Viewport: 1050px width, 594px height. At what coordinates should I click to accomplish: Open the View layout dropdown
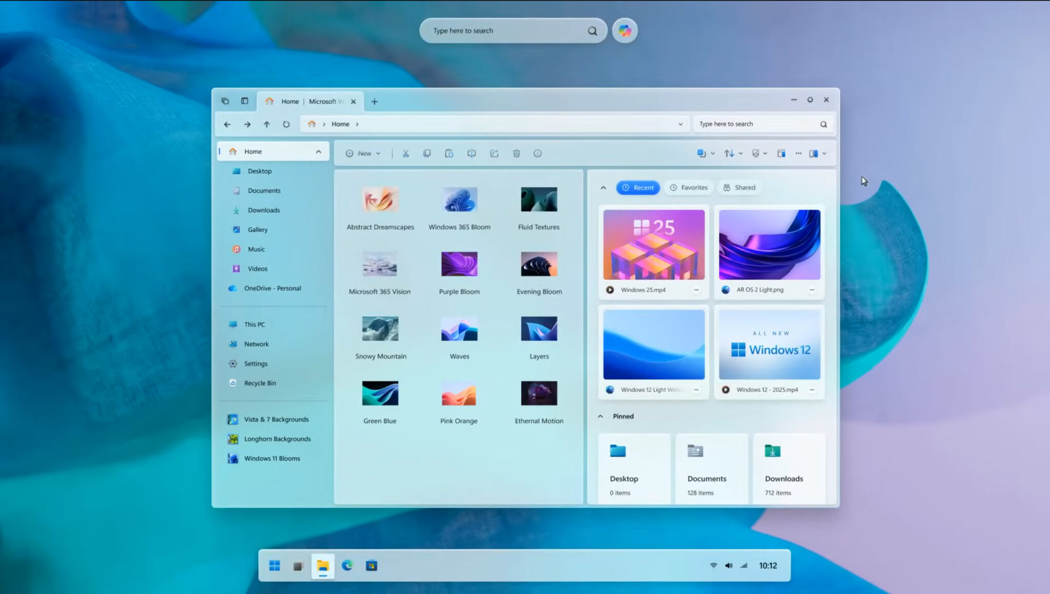(x=759, y=153)
